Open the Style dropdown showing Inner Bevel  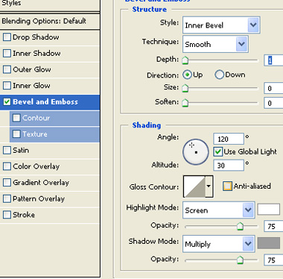221,25
